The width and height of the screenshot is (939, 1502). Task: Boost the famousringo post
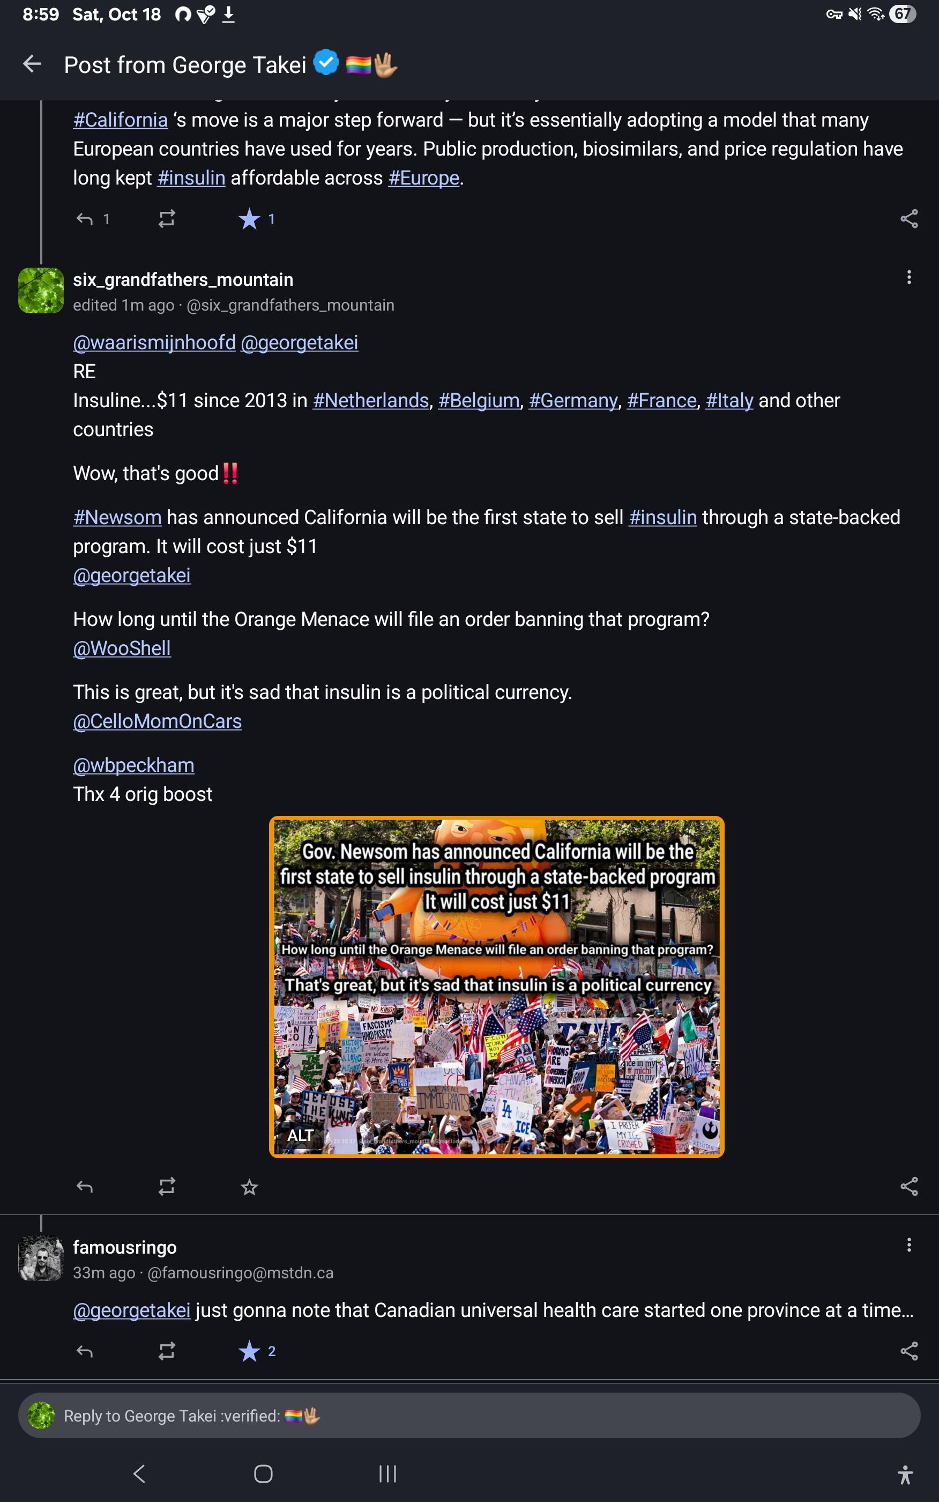point(167,1351)
